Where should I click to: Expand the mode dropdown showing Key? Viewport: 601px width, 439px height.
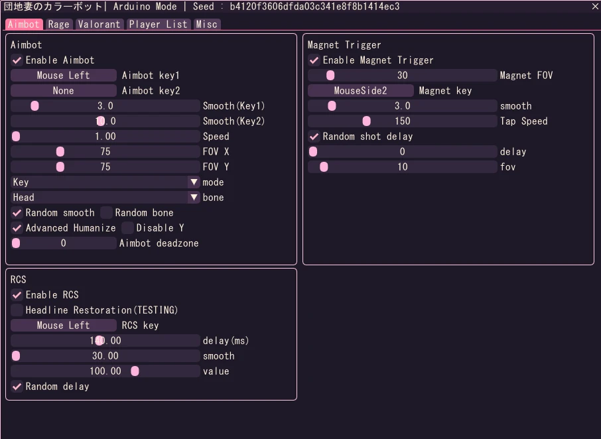[105, 182]
